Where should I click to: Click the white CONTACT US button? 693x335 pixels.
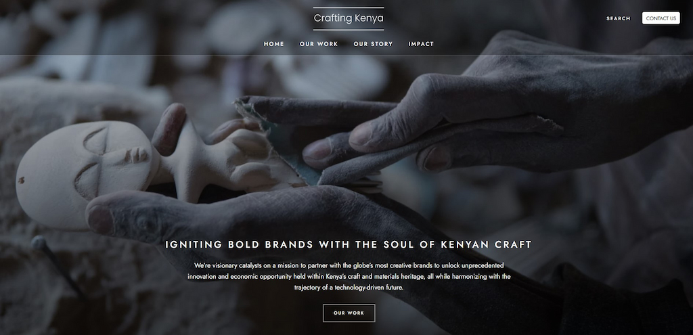coord(661,18)
